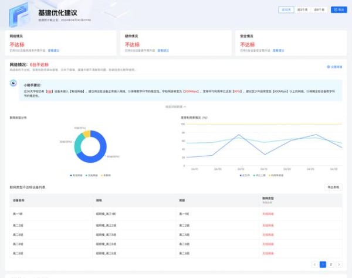Select the 近30天 time range tab
The height and width of the screenshot is (278, 352).
tap(286, 9)
